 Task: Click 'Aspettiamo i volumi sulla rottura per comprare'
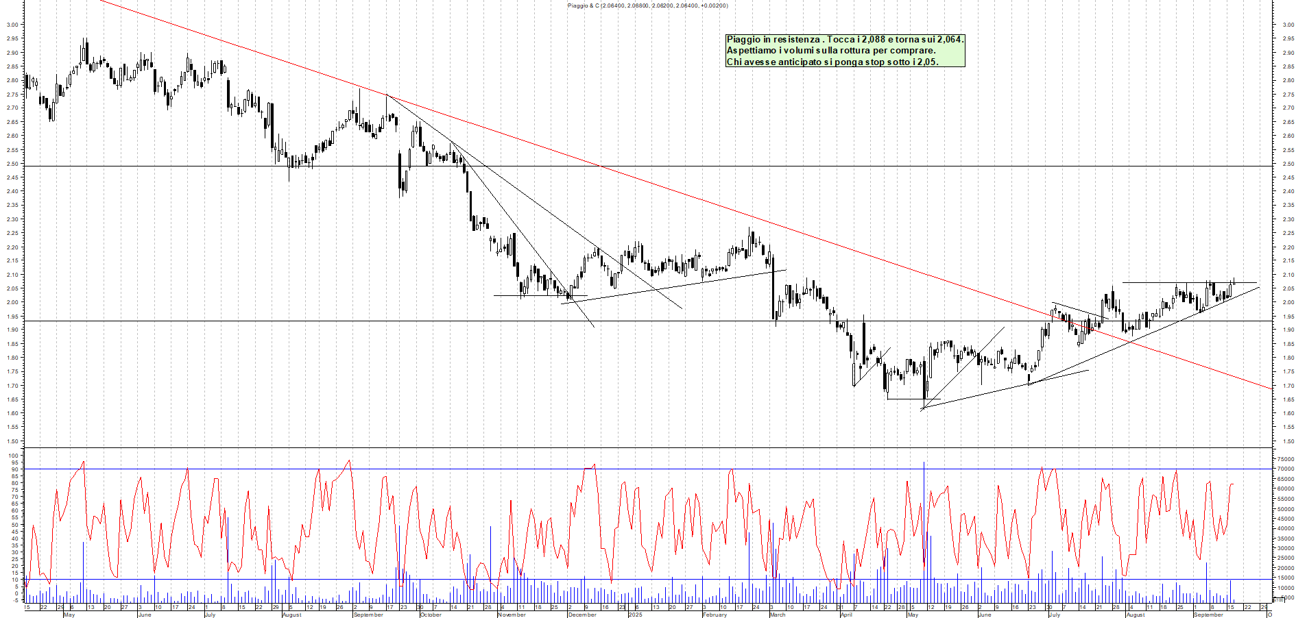[830, 50]
